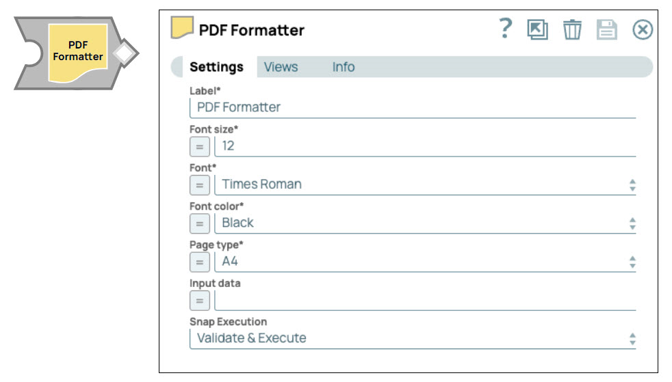The width and height of the screenshot is (672, 382).
Task: Toggle expression button for Input data
Action: pyautogui.click(x=199, y=300)
